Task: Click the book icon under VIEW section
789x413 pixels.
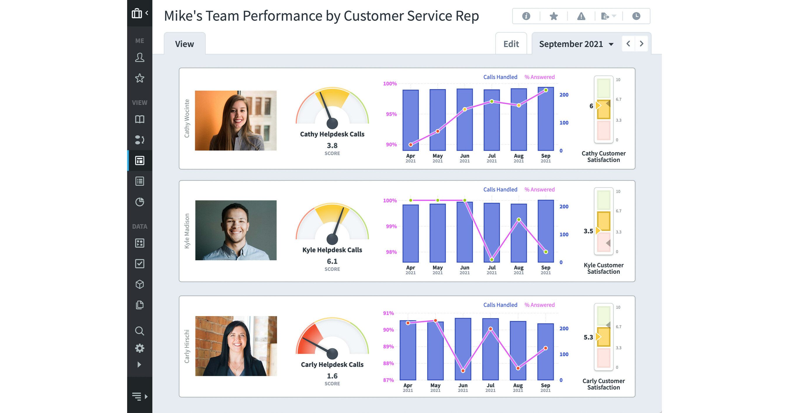Action: (x=140, y=119)
